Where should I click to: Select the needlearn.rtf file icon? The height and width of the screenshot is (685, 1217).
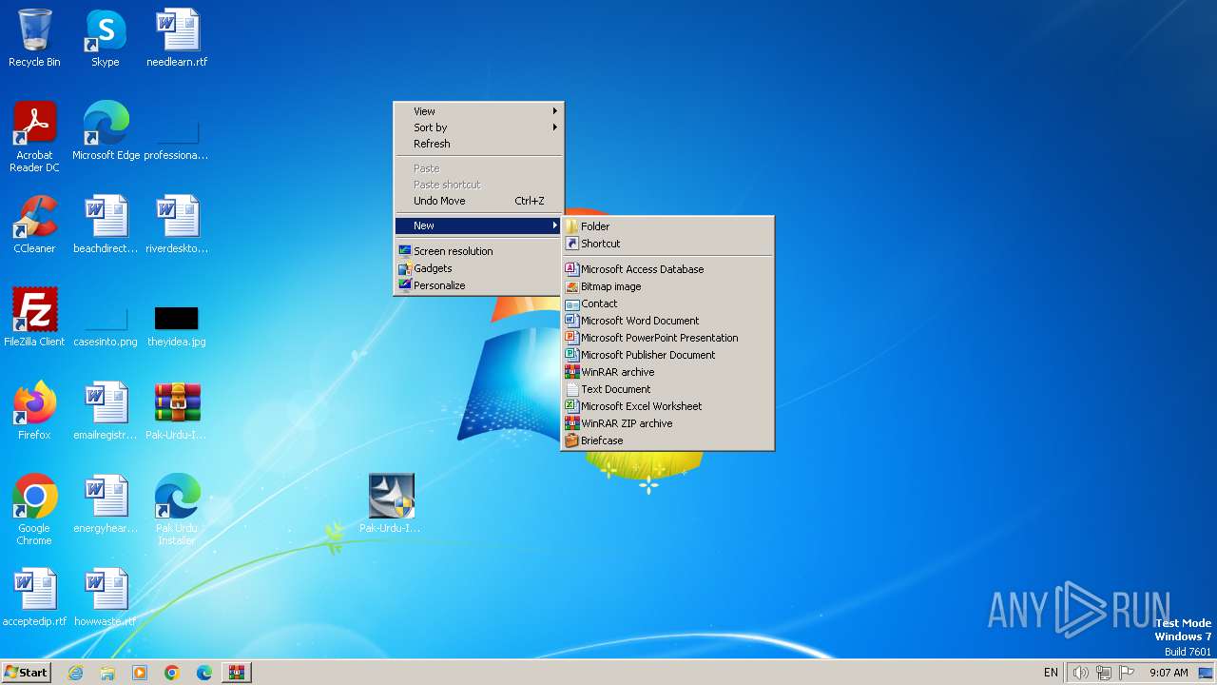[177, 38]
